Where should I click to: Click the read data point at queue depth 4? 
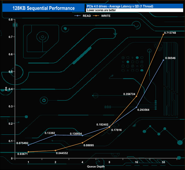[x=83, y=136]
